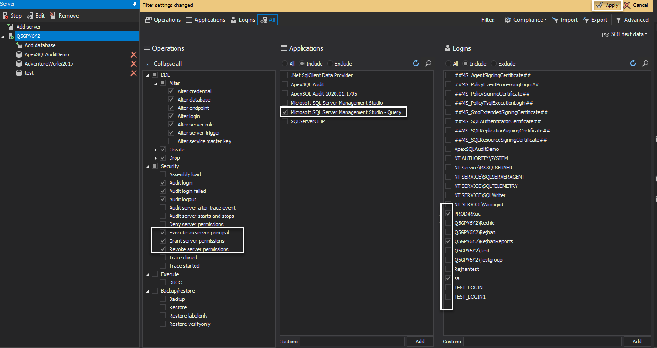
Task: Remove the AdventureWorks2017 database via red X
Action: [x=134, y=64]
